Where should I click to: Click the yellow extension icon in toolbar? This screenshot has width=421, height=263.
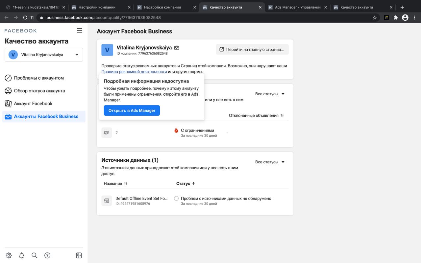tap(386, 18)
